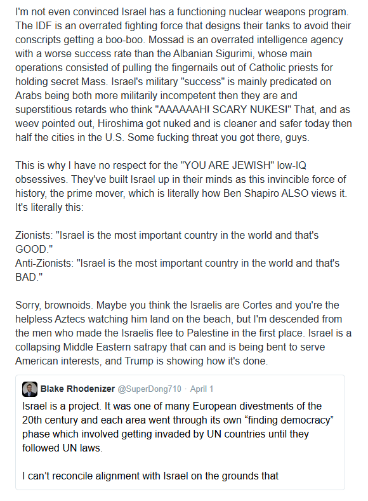Open the quoted post starting 'Israel is a project'
The height and width of the screenshot is (501, 368).
tap(180, 432)
